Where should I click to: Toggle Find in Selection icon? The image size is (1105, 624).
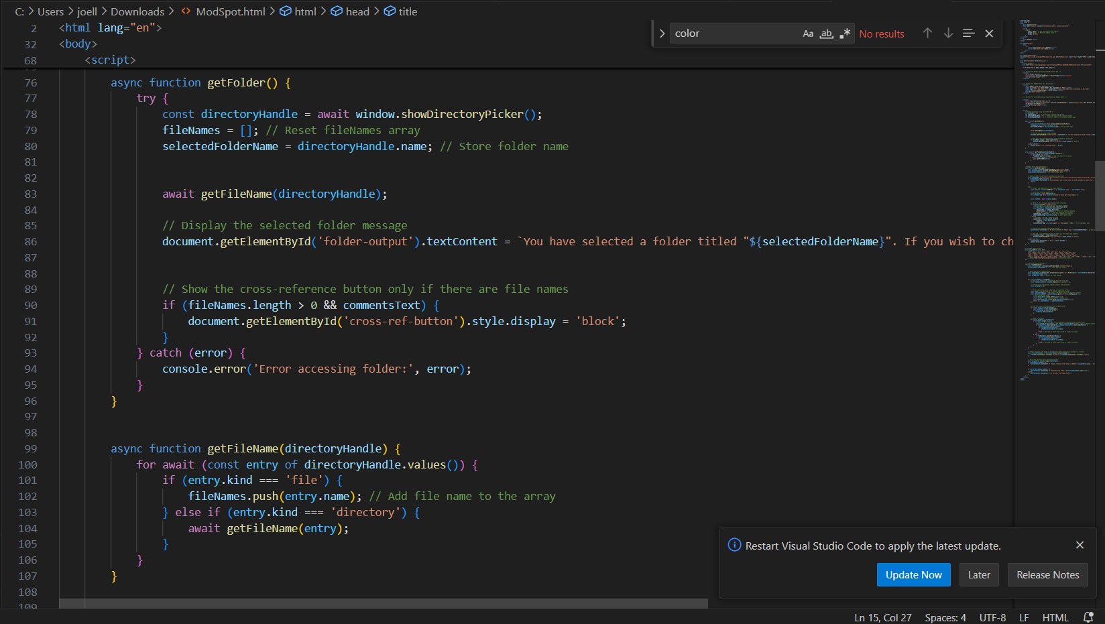968,34
